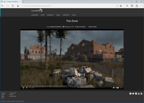Open the LEADWERKS nav menu
This screenshot has height=103, width=144.
tap(35, 15)
